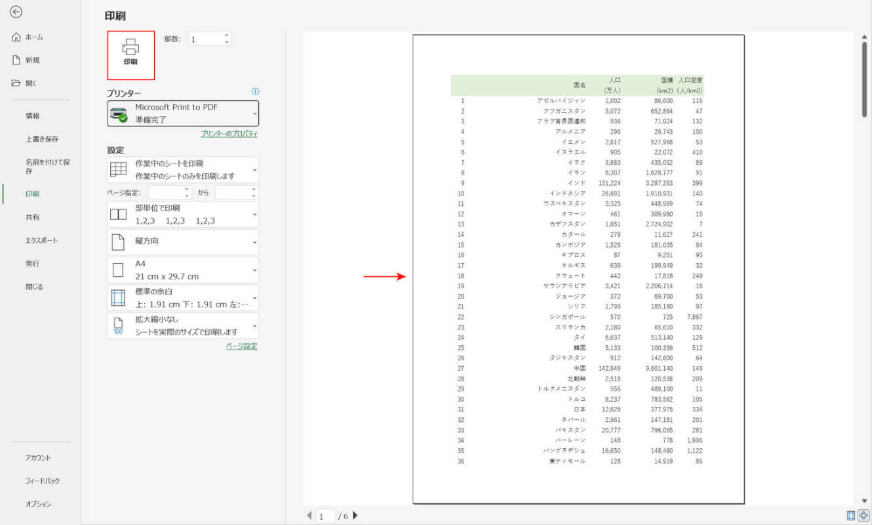Screen dimensions: 872x525
Task: Open 縦方向 orientation dropdown
Action: (x=183, y=241)
